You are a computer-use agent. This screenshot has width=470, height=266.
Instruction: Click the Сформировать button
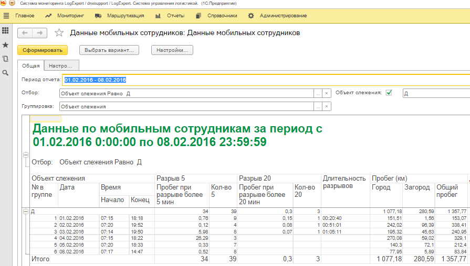[x=43, y=50]
